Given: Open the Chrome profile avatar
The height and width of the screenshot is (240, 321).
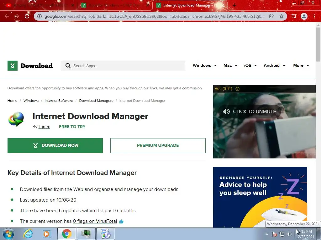Looking at the screenshot, I should pos(304,16).
